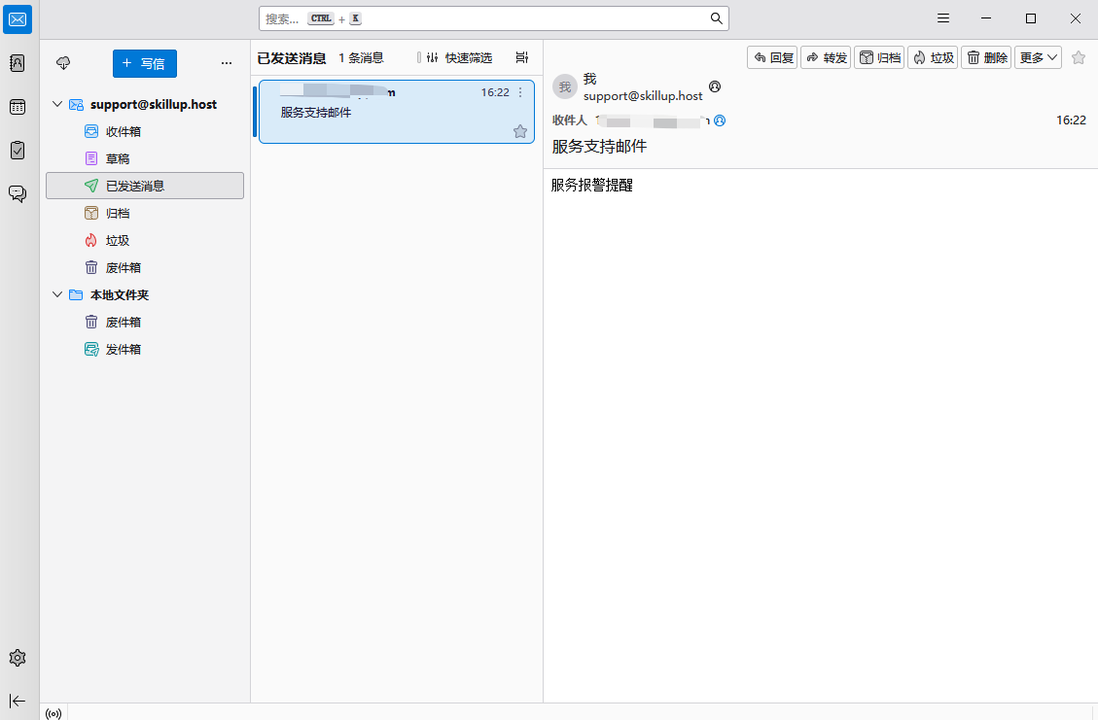
Task: Select the 收件箱 folder
Action: point(145,131)
